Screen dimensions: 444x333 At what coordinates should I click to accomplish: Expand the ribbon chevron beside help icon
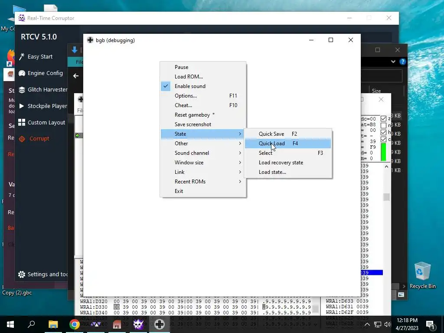[x=393, y=62]
